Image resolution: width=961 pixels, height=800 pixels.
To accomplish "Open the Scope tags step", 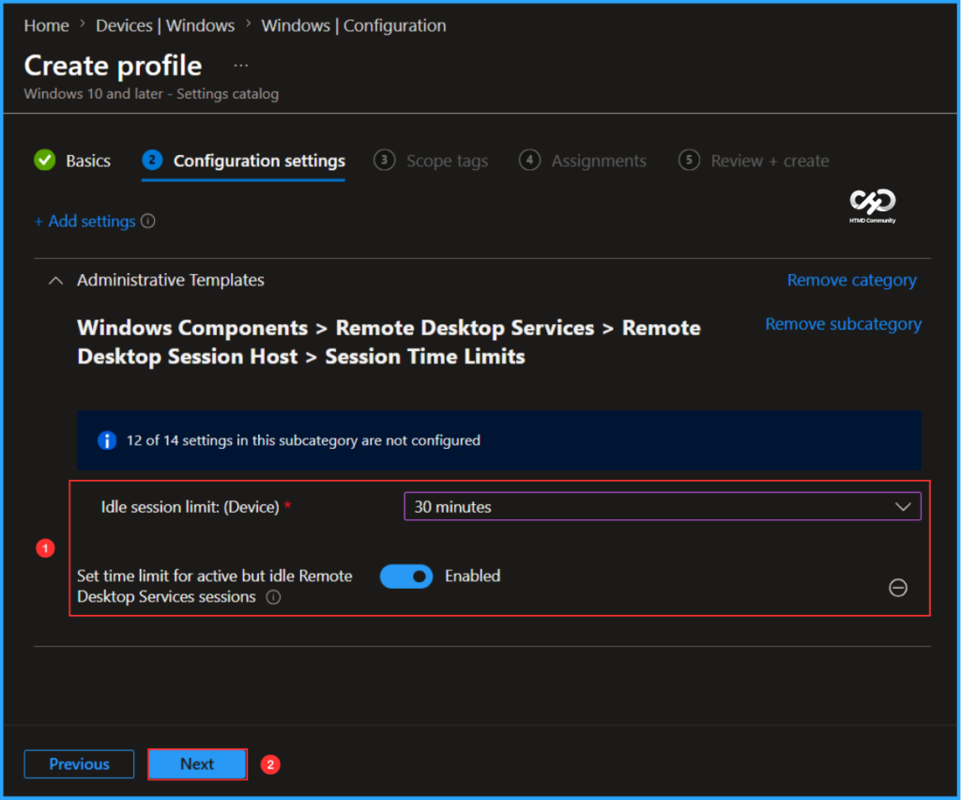I will pyautogui.click(x=431, y=161).
